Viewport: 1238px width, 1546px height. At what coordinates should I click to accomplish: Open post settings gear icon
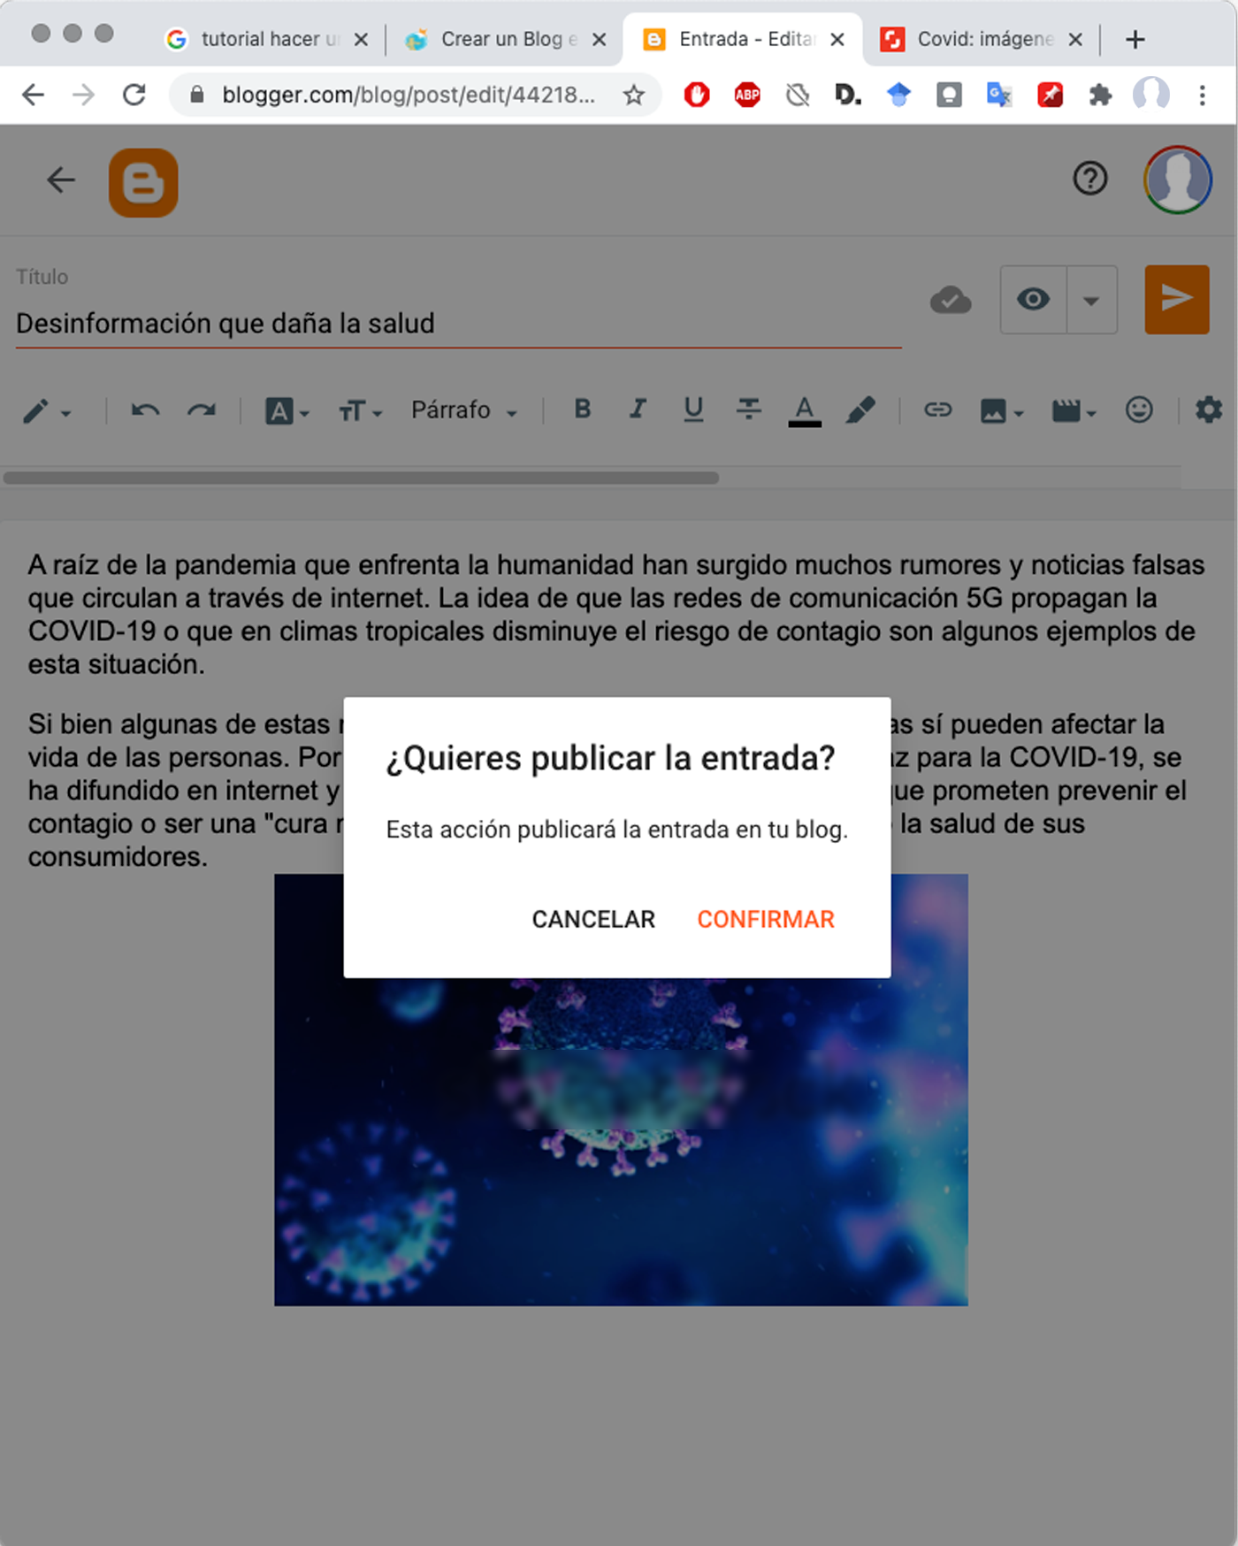(x=1208, y=409)
